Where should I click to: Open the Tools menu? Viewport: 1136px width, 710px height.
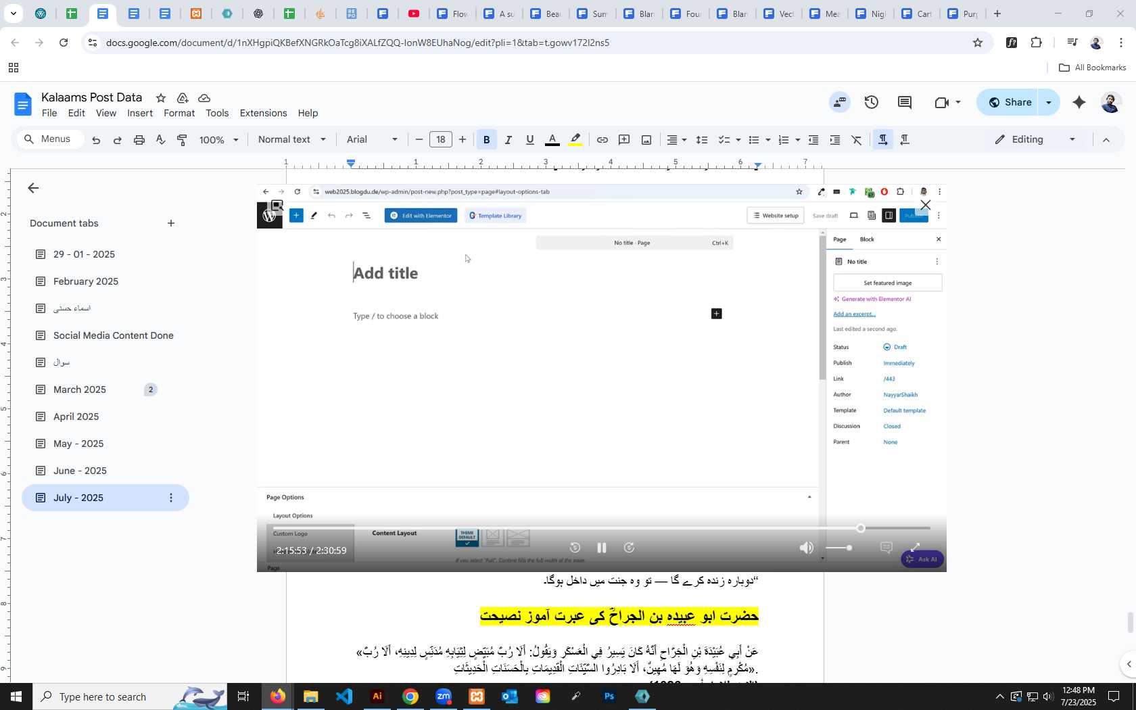(217, 113)
